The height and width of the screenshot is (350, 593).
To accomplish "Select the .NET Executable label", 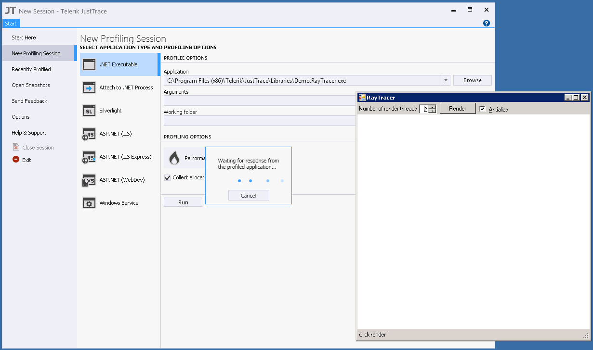I will point(119,64).
